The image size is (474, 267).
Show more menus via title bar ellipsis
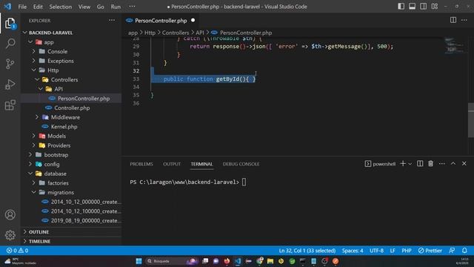tap(132, 7)
